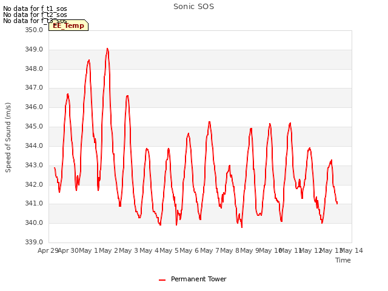
Task: Click the highest curve peak near 349.0
Action: tap(107, 48)
